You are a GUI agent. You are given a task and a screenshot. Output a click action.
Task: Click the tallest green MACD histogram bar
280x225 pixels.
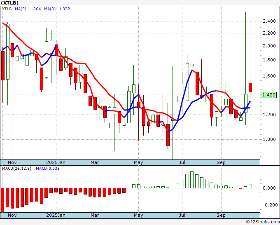[x=191, y=180]
